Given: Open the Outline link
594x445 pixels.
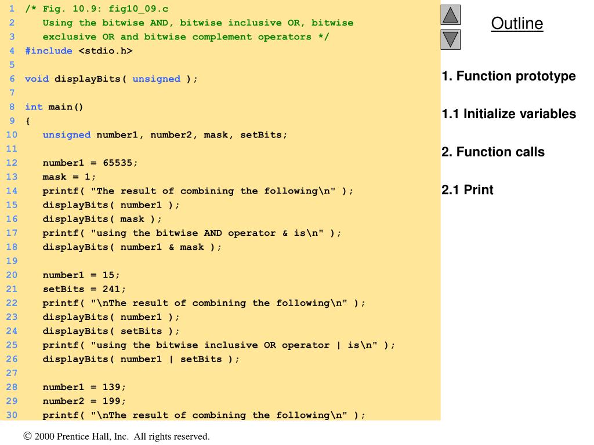Looking at the screenshot, I should (x=517, y=23).
